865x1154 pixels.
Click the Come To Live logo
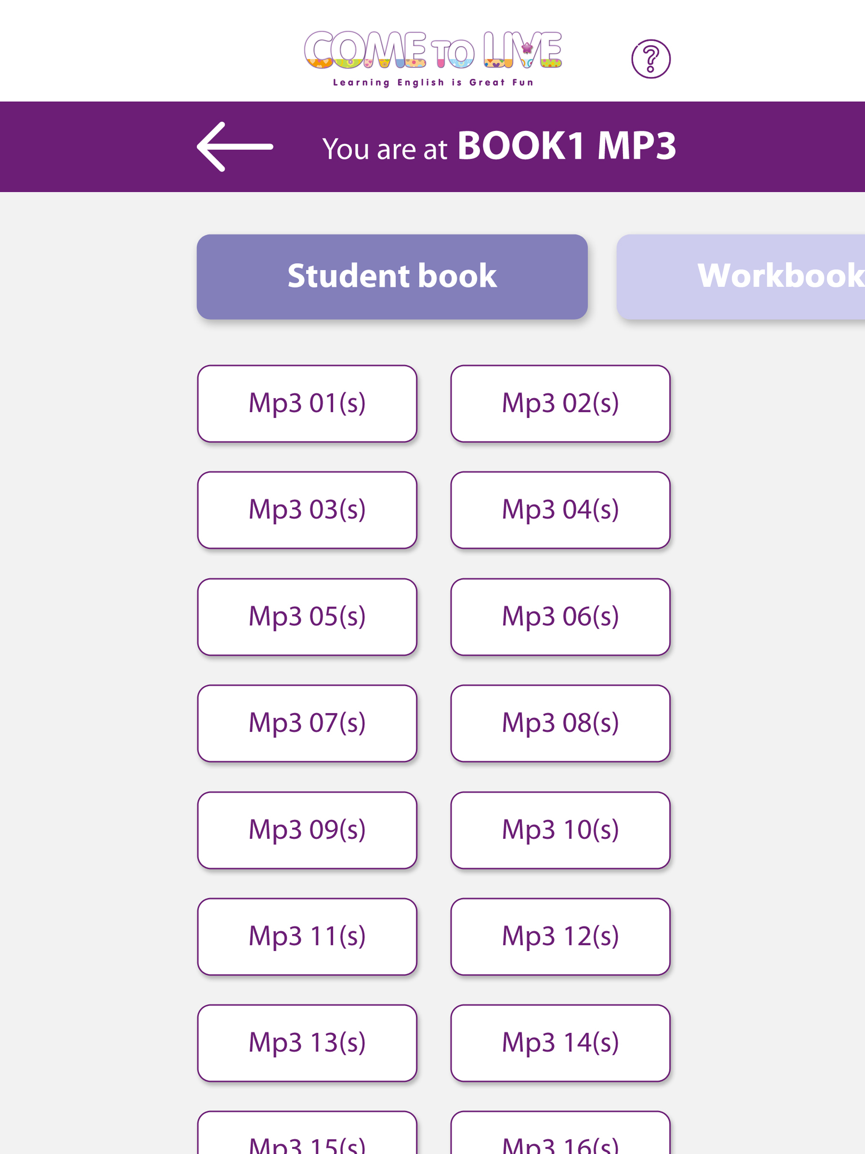pos(433,58)
